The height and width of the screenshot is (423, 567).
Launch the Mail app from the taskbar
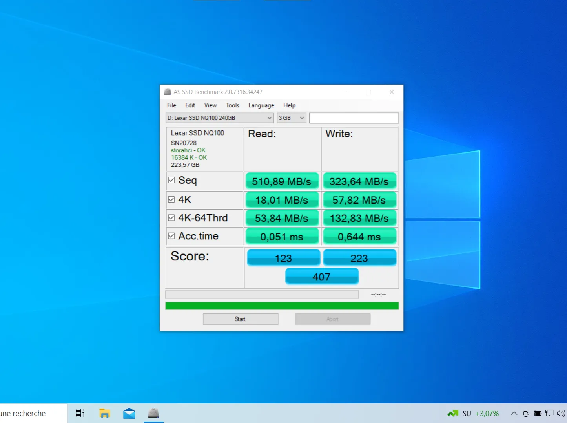coord(129,413)
